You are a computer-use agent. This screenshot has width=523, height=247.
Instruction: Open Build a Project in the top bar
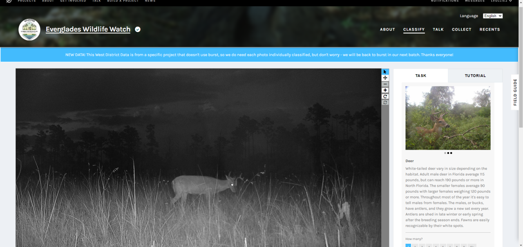tap(123, 1)
